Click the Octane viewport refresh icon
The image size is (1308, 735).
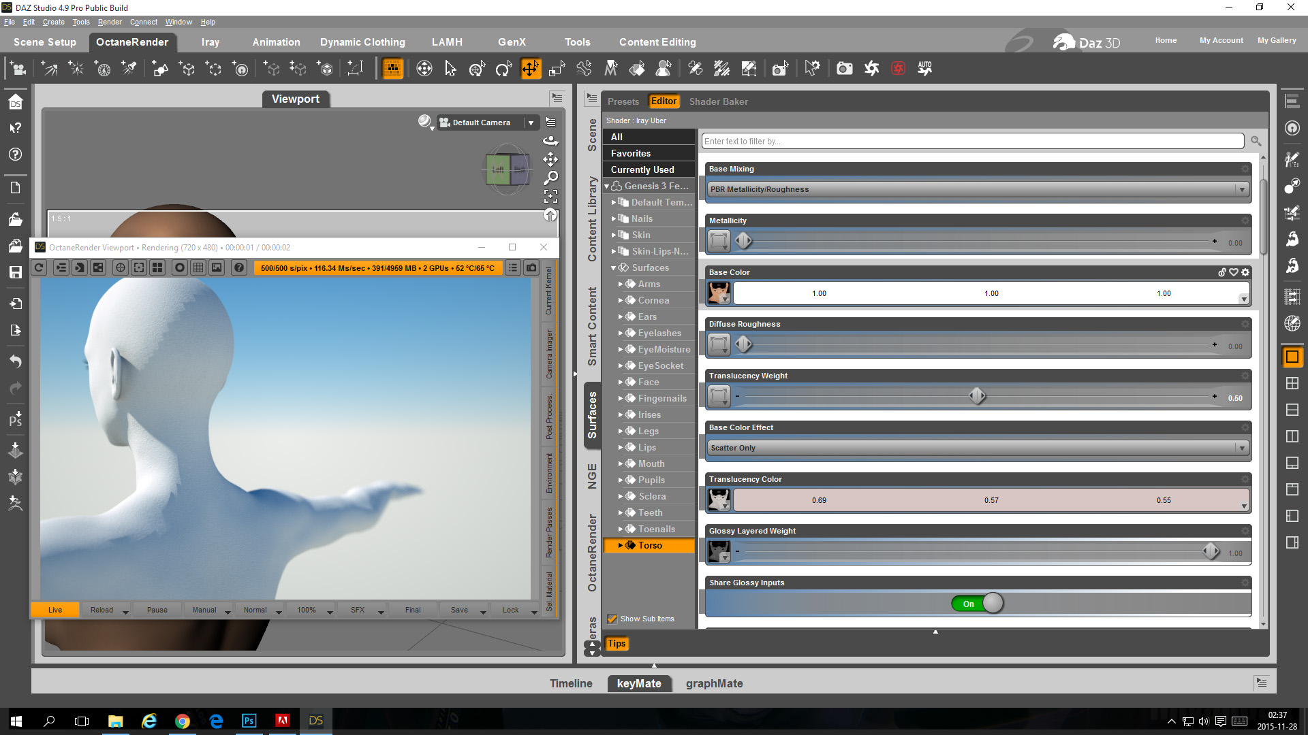(x=39, y=267)
